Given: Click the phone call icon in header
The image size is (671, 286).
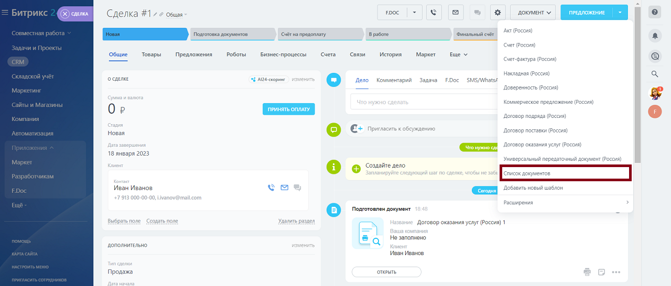Looking at the screenshot, I should [x=434, y=13].
